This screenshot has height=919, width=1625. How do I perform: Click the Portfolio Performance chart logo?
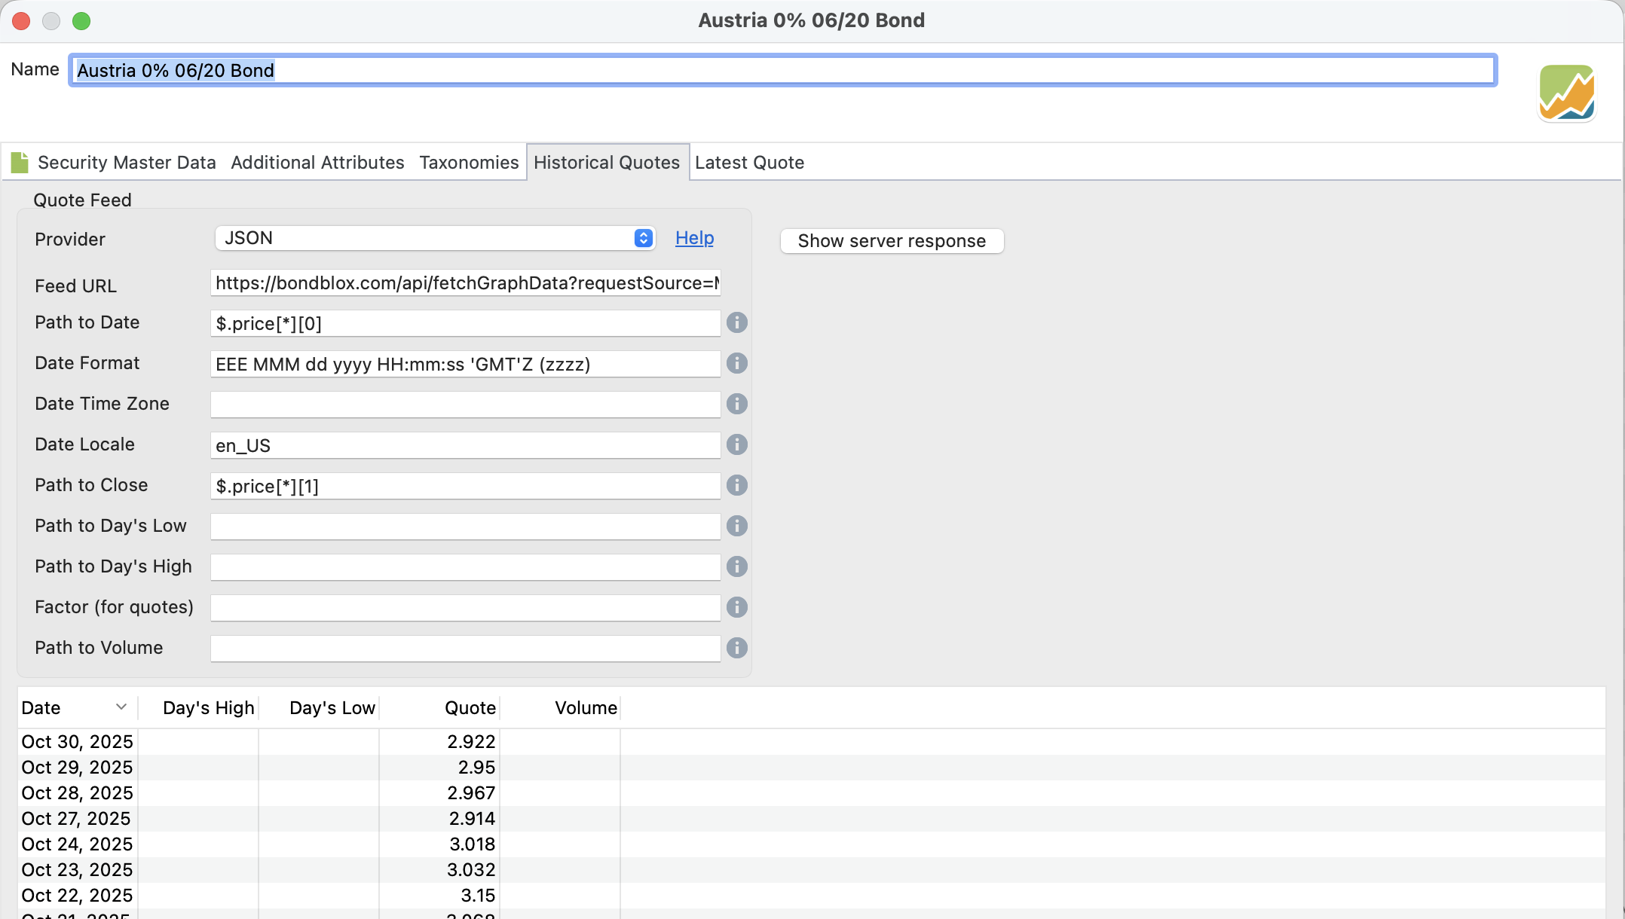(x=1566, y=93)
